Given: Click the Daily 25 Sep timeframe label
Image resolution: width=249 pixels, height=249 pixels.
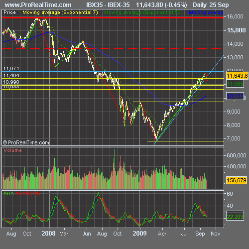Looking at the screenshot, I should [211, 5].
